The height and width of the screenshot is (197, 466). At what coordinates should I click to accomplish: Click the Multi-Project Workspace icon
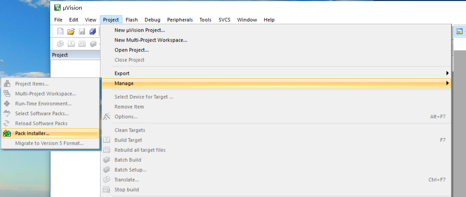click(7, 94)
